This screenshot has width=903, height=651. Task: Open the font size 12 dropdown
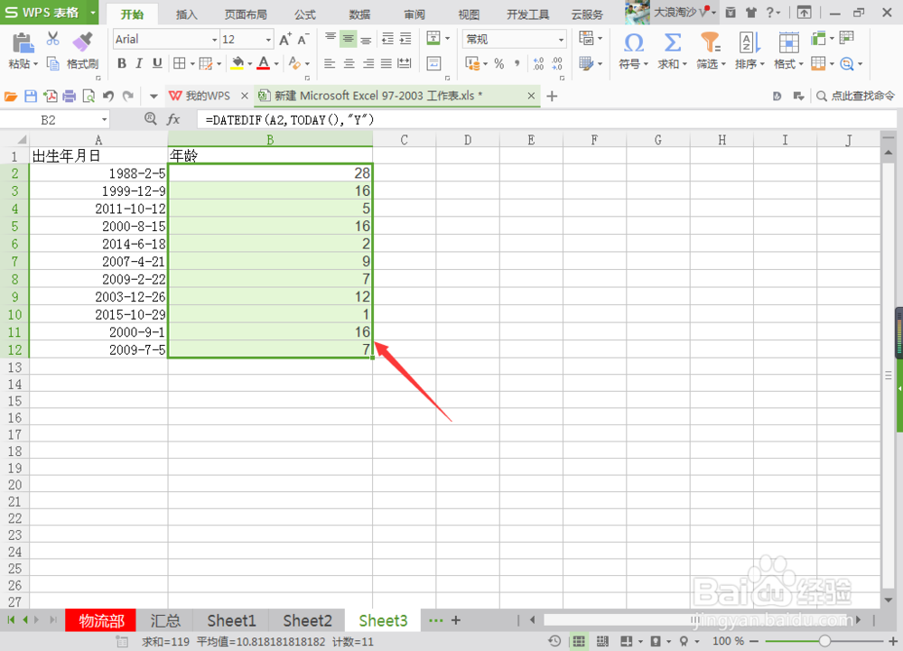tap(268, 40)
